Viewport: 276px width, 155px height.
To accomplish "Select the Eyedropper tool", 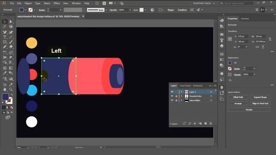I will (x=5, y=73).
